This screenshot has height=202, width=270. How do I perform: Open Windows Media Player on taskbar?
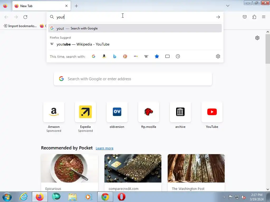pyautogui.click(x=89, y=197)
